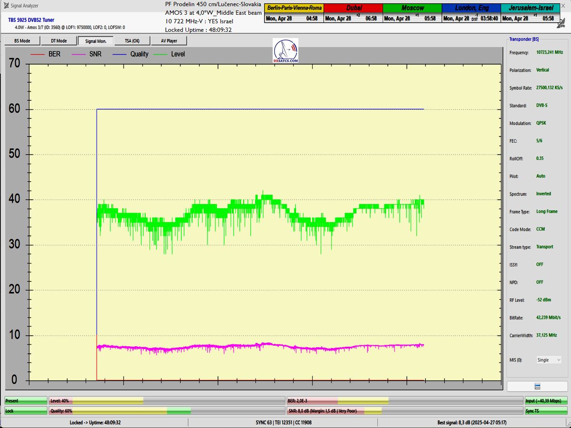The width and height of the screenshot is (571, 428).
Task: Click the green Present status indicator
Action: click(26, 401)
